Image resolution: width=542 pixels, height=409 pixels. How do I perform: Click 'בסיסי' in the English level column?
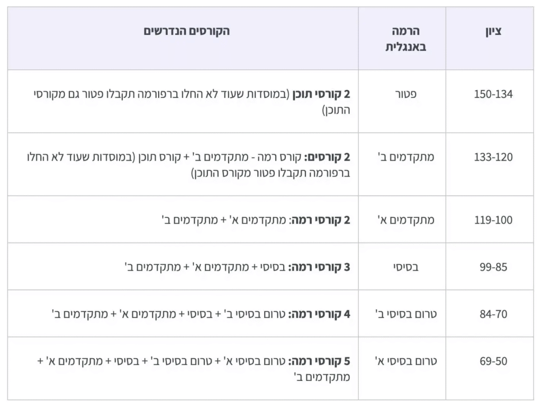(x=406, y=267)
